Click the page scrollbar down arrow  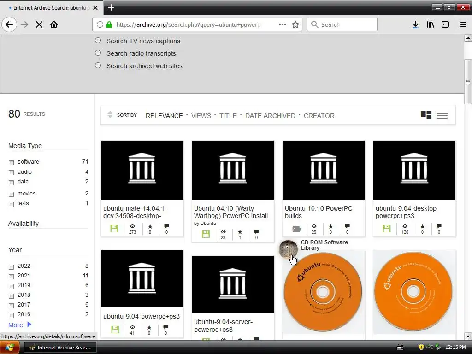point(468,336)
